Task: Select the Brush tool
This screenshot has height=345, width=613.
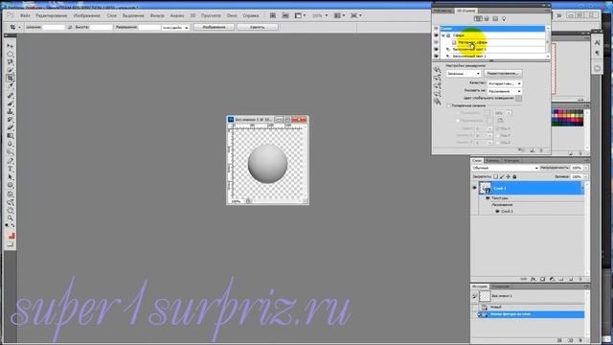Action: (11, 103)
